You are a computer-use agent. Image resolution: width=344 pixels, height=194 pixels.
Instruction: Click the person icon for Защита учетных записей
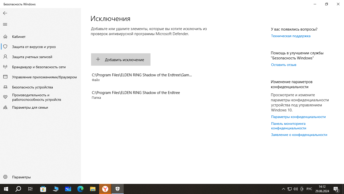5,57
